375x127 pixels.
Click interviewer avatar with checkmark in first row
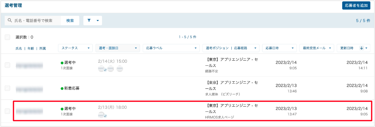102,69
